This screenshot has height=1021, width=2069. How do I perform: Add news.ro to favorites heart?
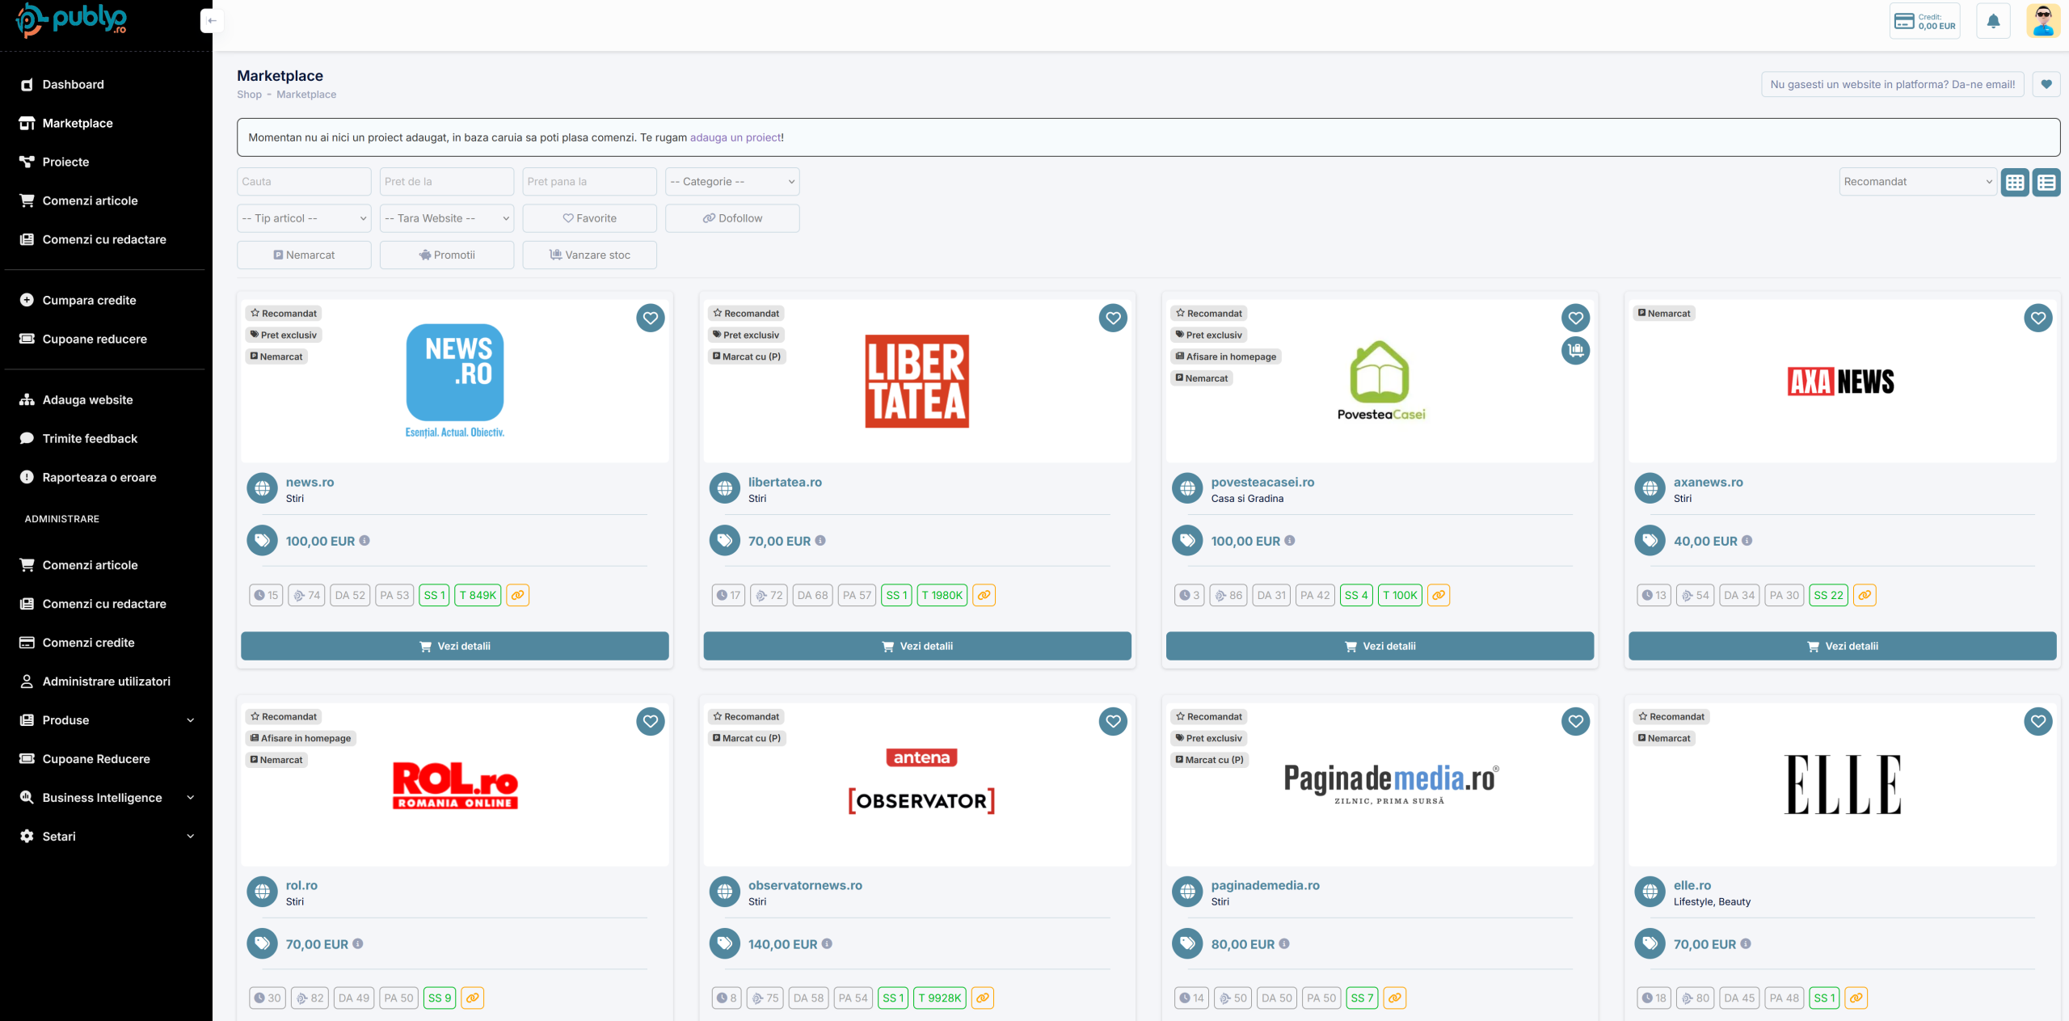click(650, 318)
